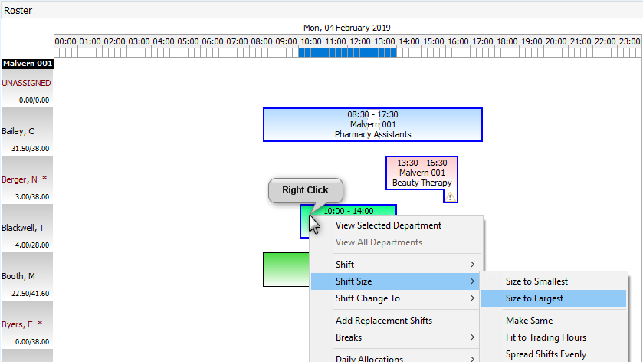The image size is (643, 362).
Task: Select the Malvern 001 location header
Action: click(28, 64)
